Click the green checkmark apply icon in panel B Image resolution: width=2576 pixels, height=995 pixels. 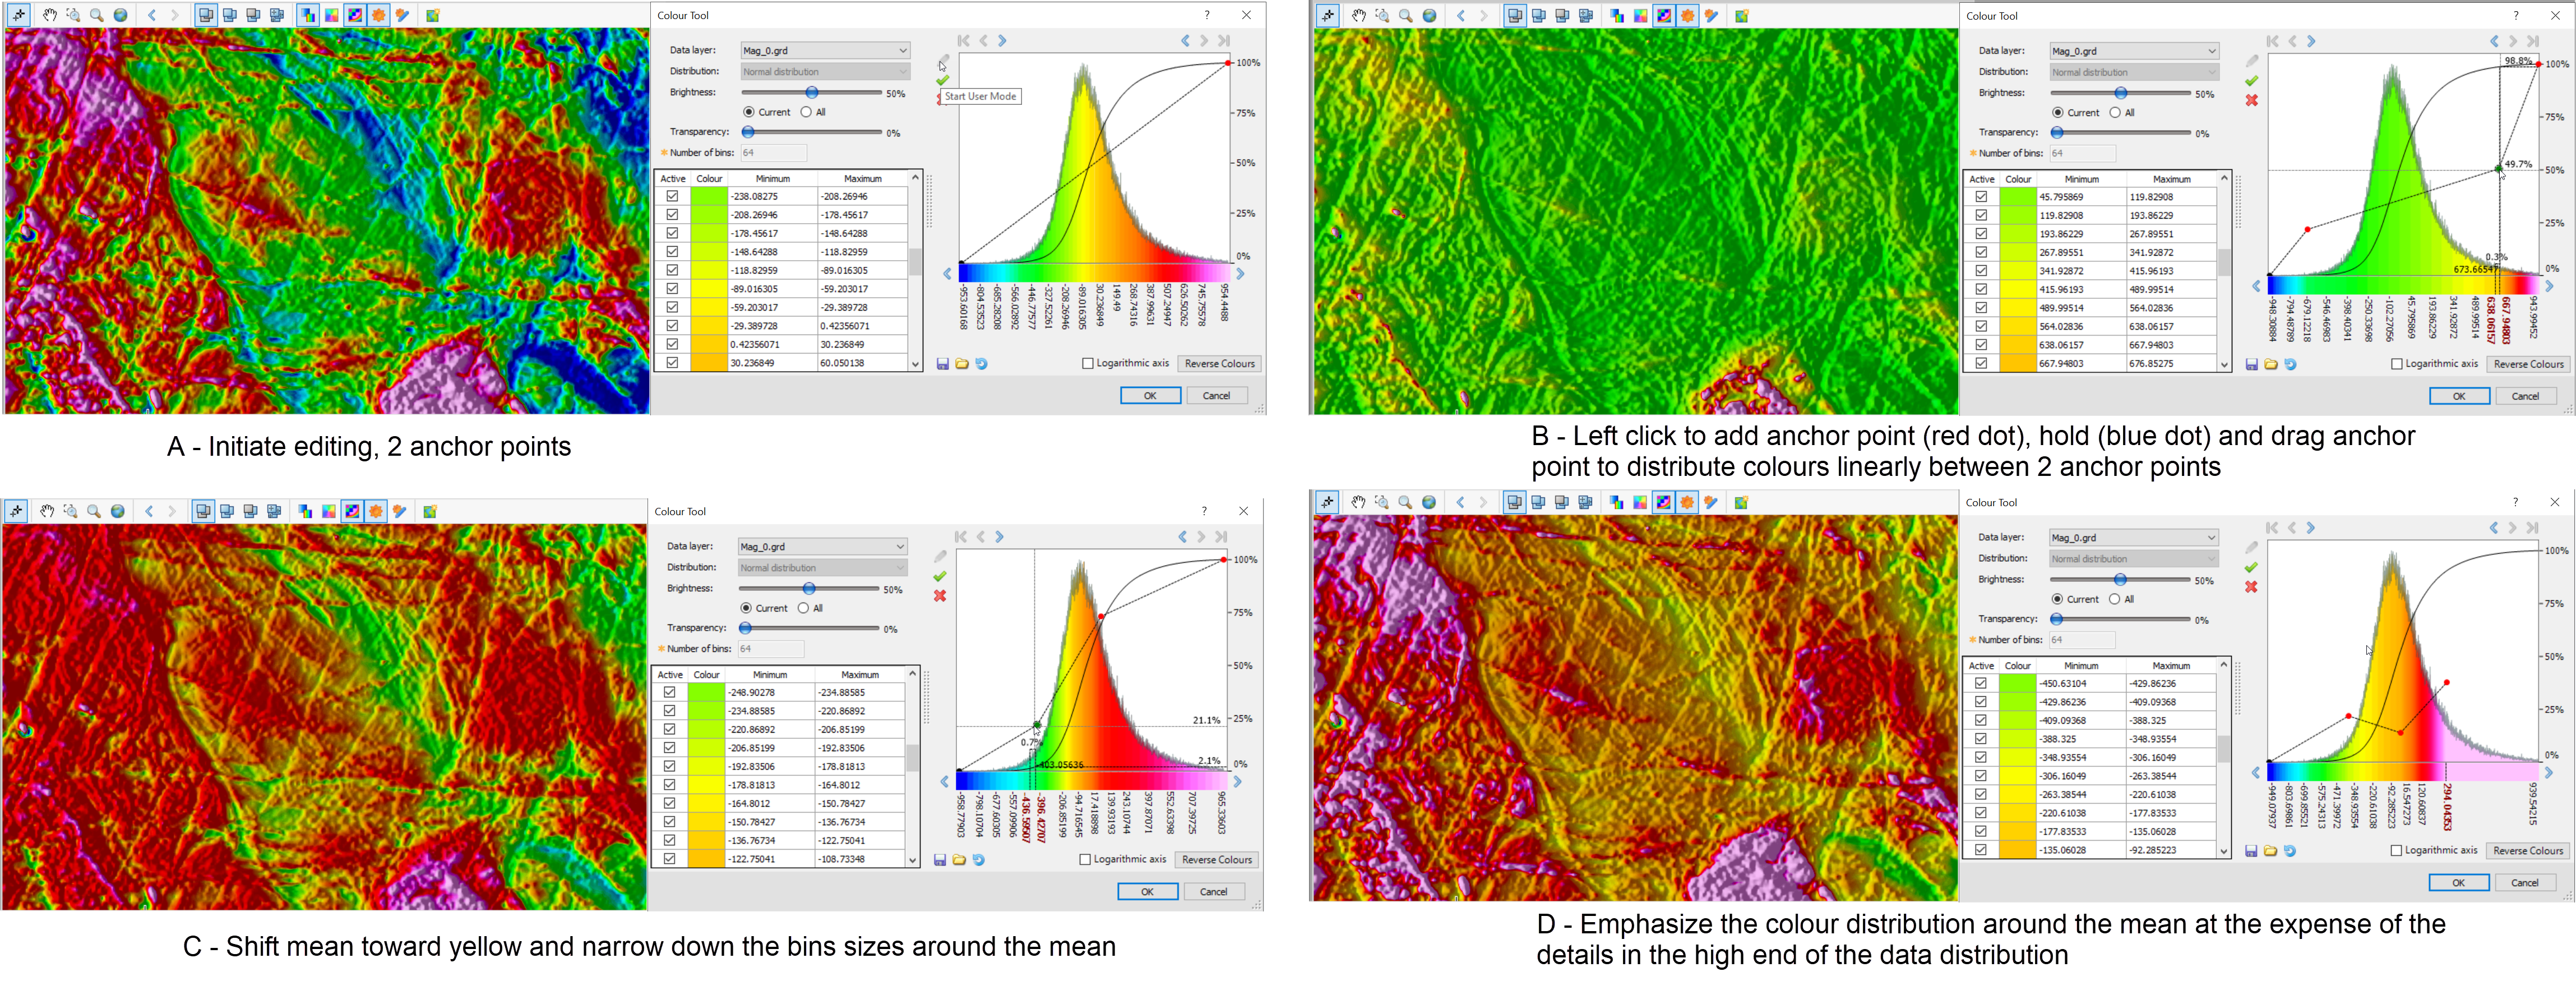[2251, 80]
